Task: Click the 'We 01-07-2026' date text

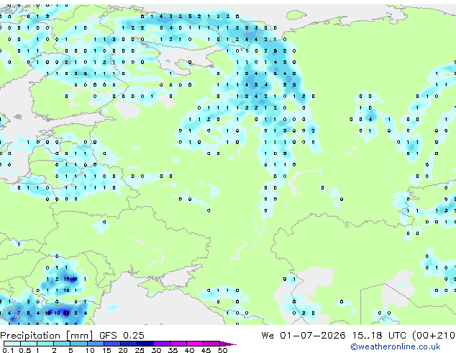Action: 304,335
